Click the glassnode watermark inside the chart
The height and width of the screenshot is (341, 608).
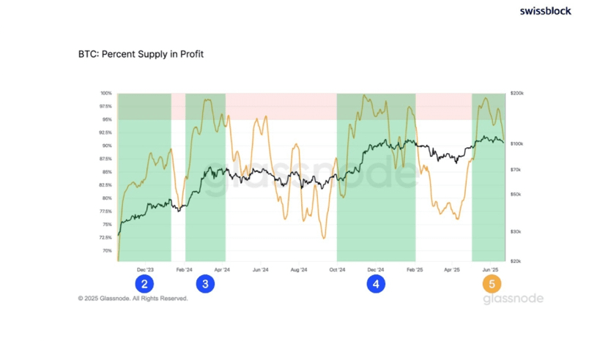pos(311,180)
